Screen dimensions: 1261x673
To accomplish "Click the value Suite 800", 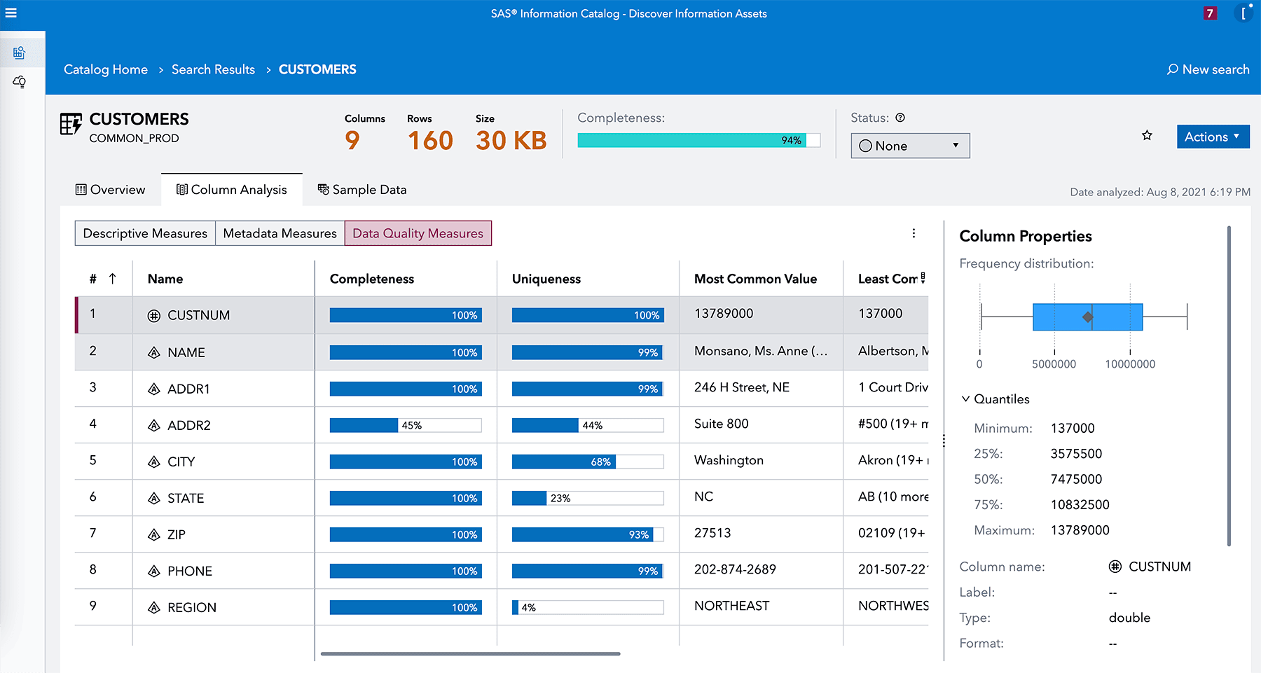I will click(721, 424).
